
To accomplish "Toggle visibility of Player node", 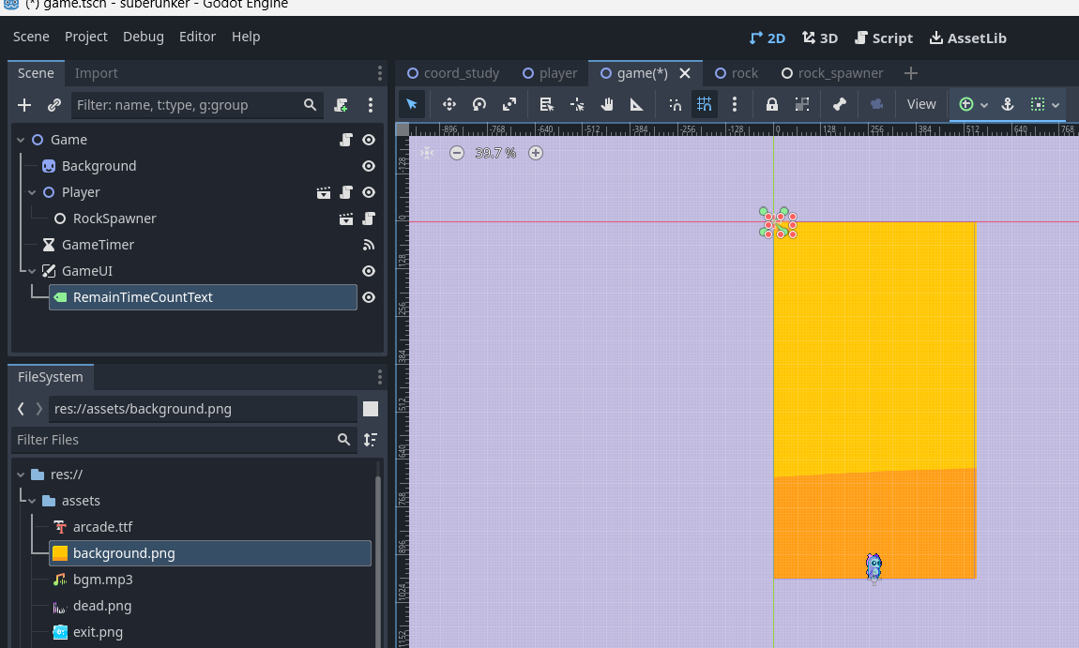I will pos(369,192).
